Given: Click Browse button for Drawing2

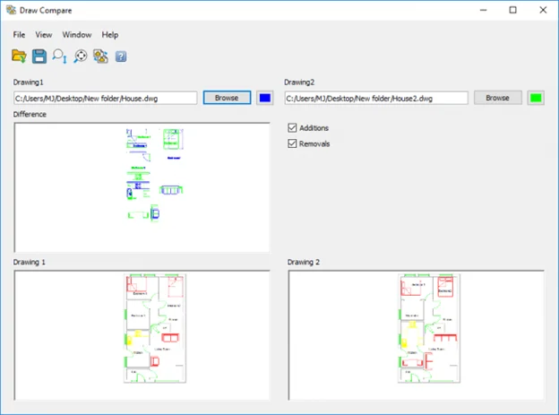Looking at the screenshot, I should (498, 98).
